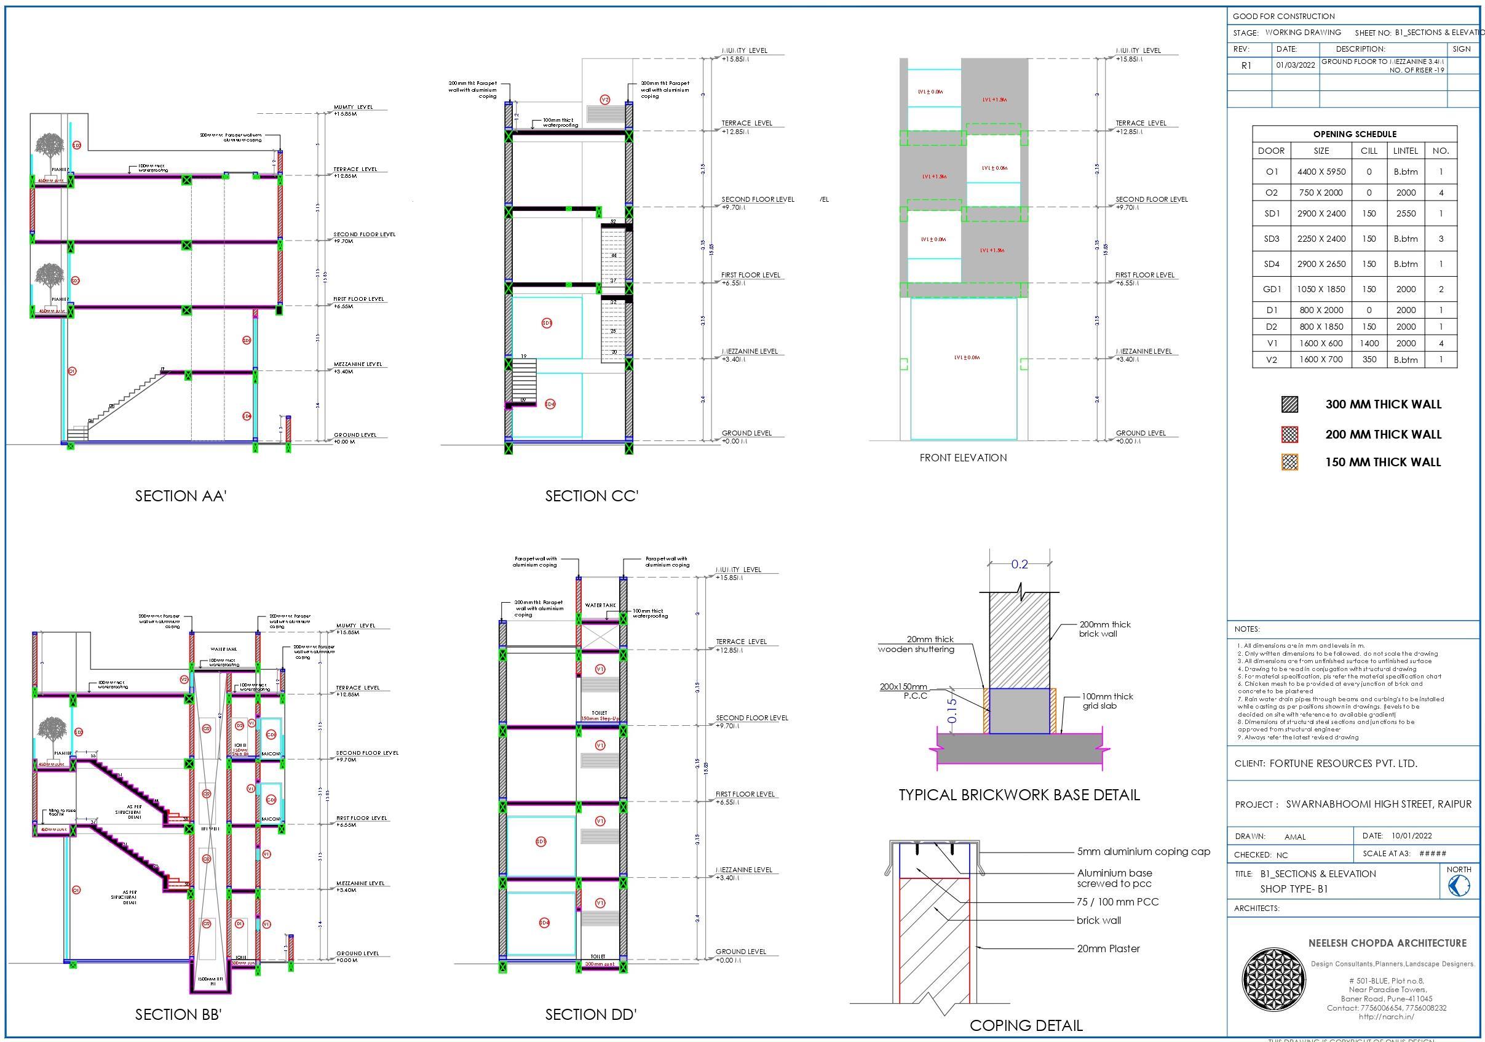Click the North arrow compass symbol
Image resolution: width=1485 pixels, height=1042 pixels.
(1459, 887)
